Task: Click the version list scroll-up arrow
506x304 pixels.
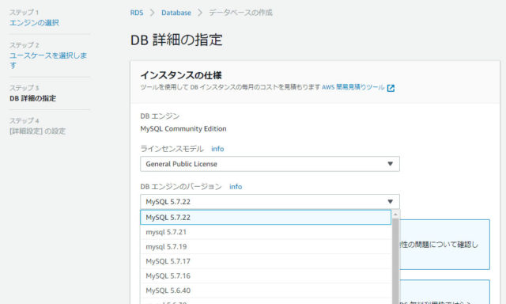Action: (395, 215)
